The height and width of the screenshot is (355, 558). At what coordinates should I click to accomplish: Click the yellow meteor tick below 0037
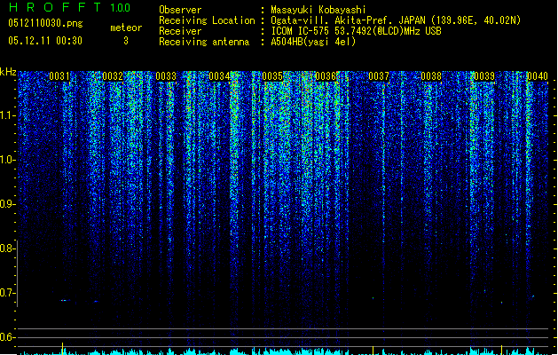[x=373, y=350]
